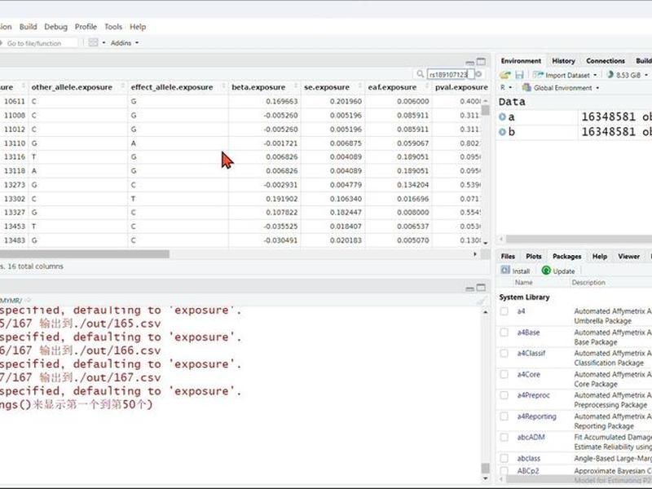Screen dimensions: 652x489
Task: Click the Go to file/function field
Action: click(x=38, y=43)
